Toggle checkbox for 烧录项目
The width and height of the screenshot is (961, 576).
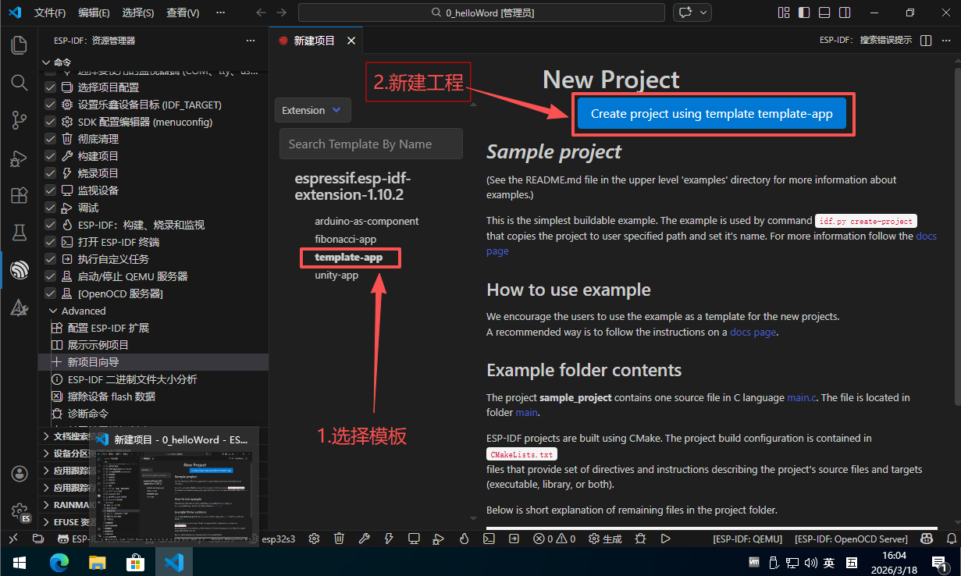(50, 173)
